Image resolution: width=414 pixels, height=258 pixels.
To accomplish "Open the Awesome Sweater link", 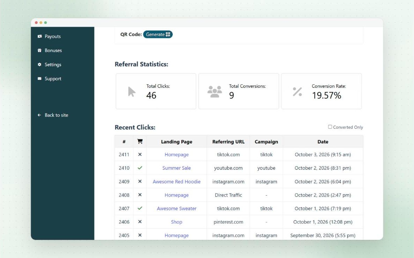I will tap(177, 208).
